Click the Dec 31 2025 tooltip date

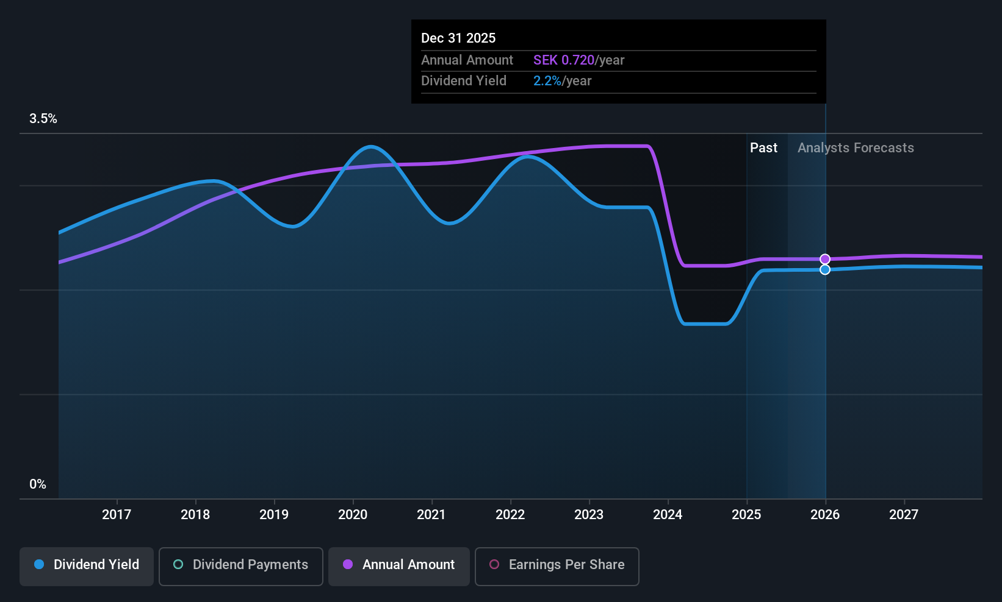458,38
